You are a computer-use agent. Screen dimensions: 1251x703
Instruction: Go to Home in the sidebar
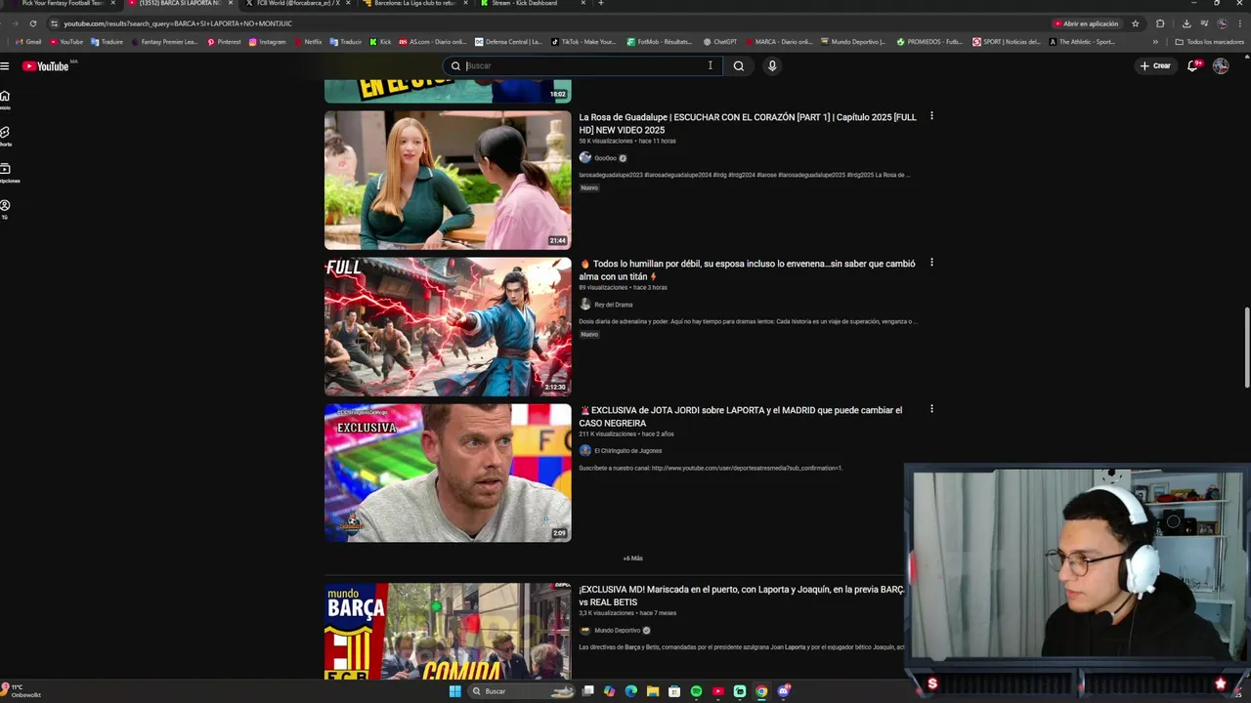click(x=5, y=100)
